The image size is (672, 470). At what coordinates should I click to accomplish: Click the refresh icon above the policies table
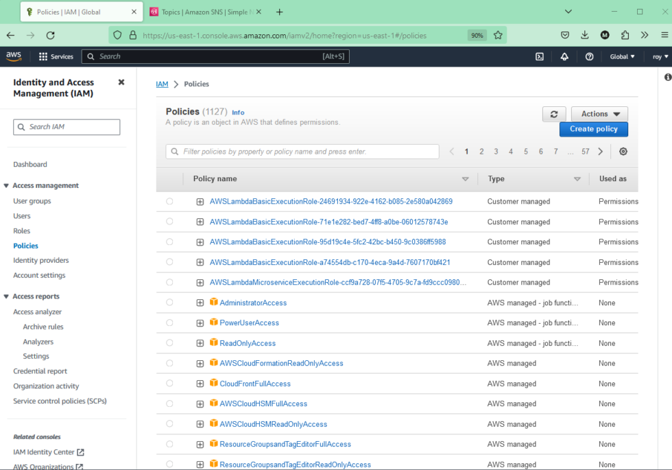(555, 114)
